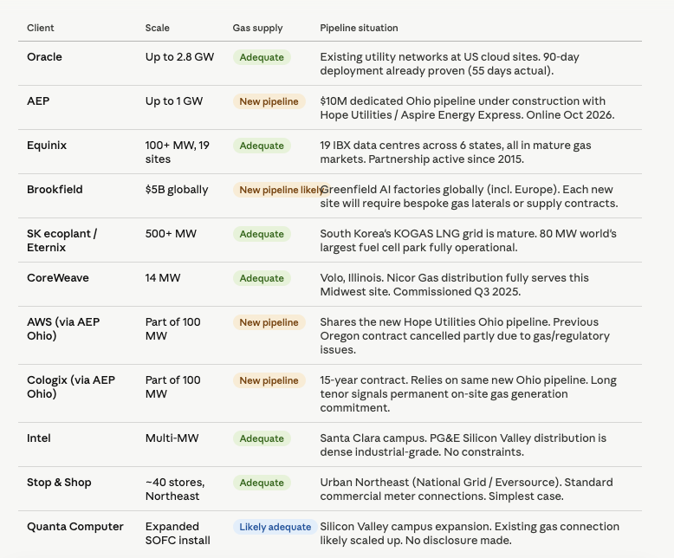Screen dimensions: 674x558
Task: Select the Oracle client name
Action: (x=44, y=56)
